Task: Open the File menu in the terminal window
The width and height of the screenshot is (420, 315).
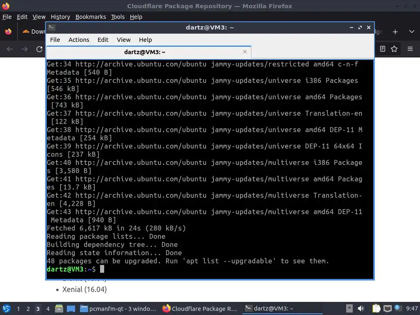Action: tap(55, 40)
